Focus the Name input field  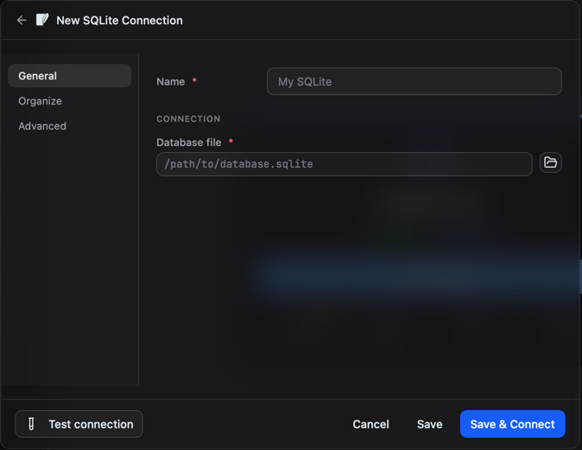[414, 81]
